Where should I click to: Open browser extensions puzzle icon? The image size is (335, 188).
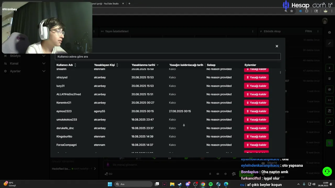[307, 11]
